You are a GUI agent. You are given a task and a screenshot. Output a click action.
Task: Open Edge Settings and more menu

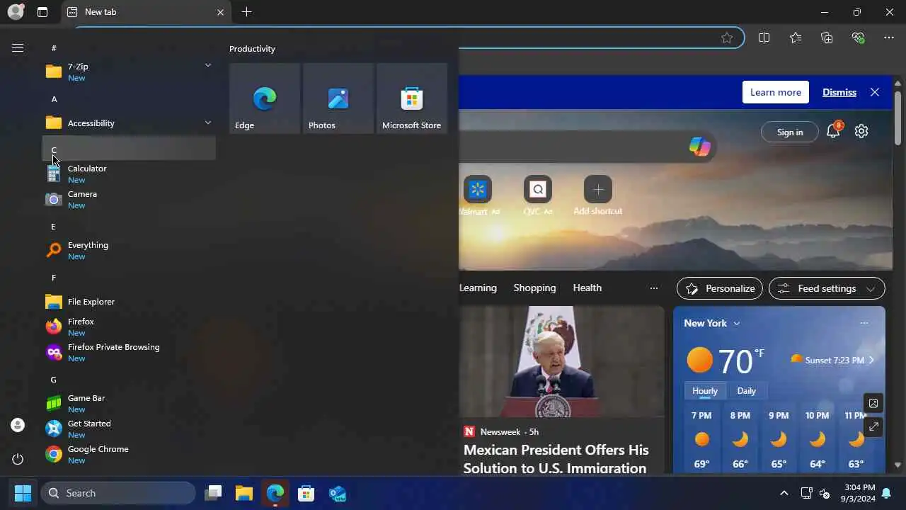(x=889, y=38)
